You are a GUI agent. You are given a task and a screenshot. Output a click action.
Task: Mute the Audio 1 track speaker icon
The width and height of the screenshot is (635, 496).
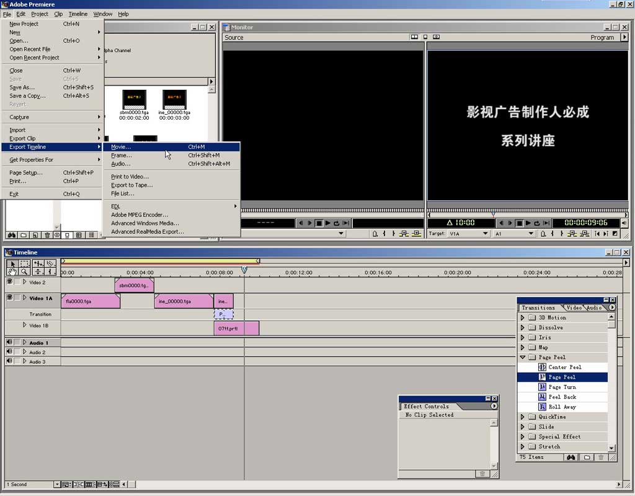pos(9,342)
